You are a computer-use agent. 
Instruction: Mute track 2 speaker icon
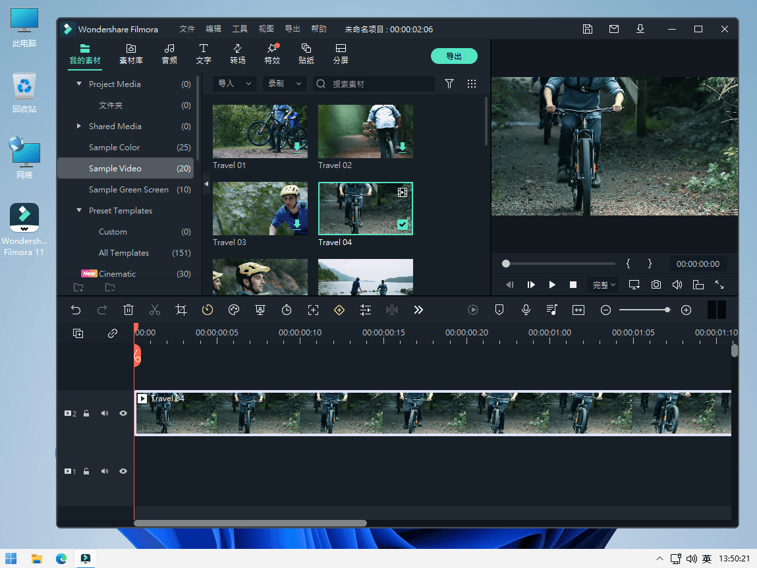pos(104,413)
